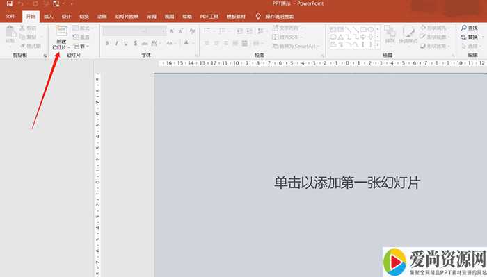Select the straight Line shape in gallery
This screenshot has height=277, width=487.
(348, 29)
